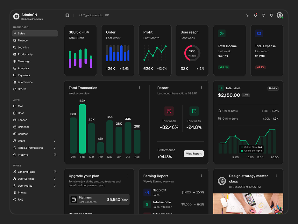Select the Platinum plan option
This screenshot has width=298, height=224.
pos(99,200)
